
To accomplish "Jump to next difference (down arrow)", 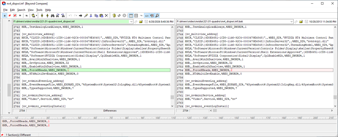I will coord(42,16).
